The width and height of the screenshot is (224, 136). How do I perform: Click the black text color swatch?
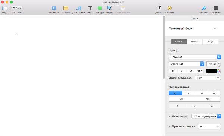click(211, 71)
